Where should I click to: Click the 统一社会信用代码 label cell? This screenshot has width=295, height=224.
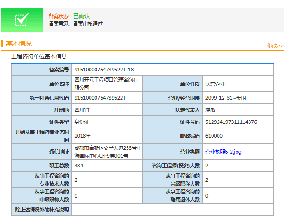coord(42,98)
